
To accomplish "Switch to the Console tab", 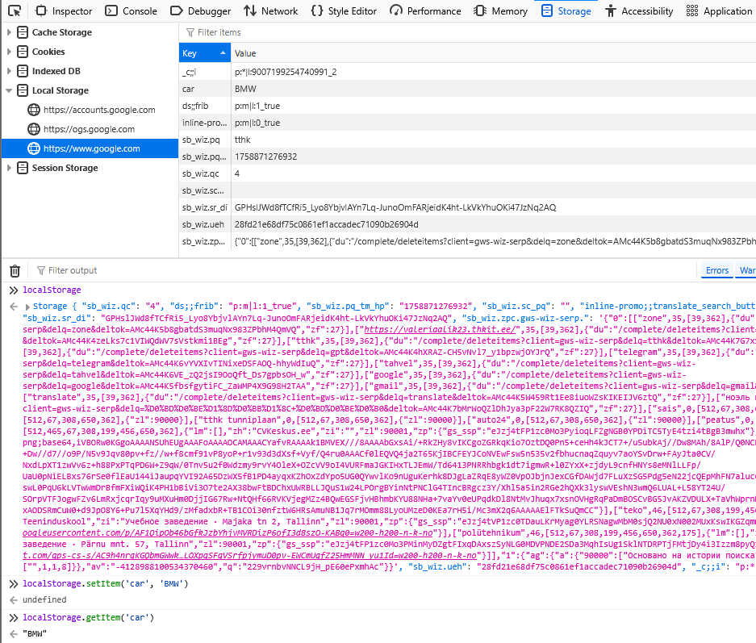I will [x=132, y=11].
